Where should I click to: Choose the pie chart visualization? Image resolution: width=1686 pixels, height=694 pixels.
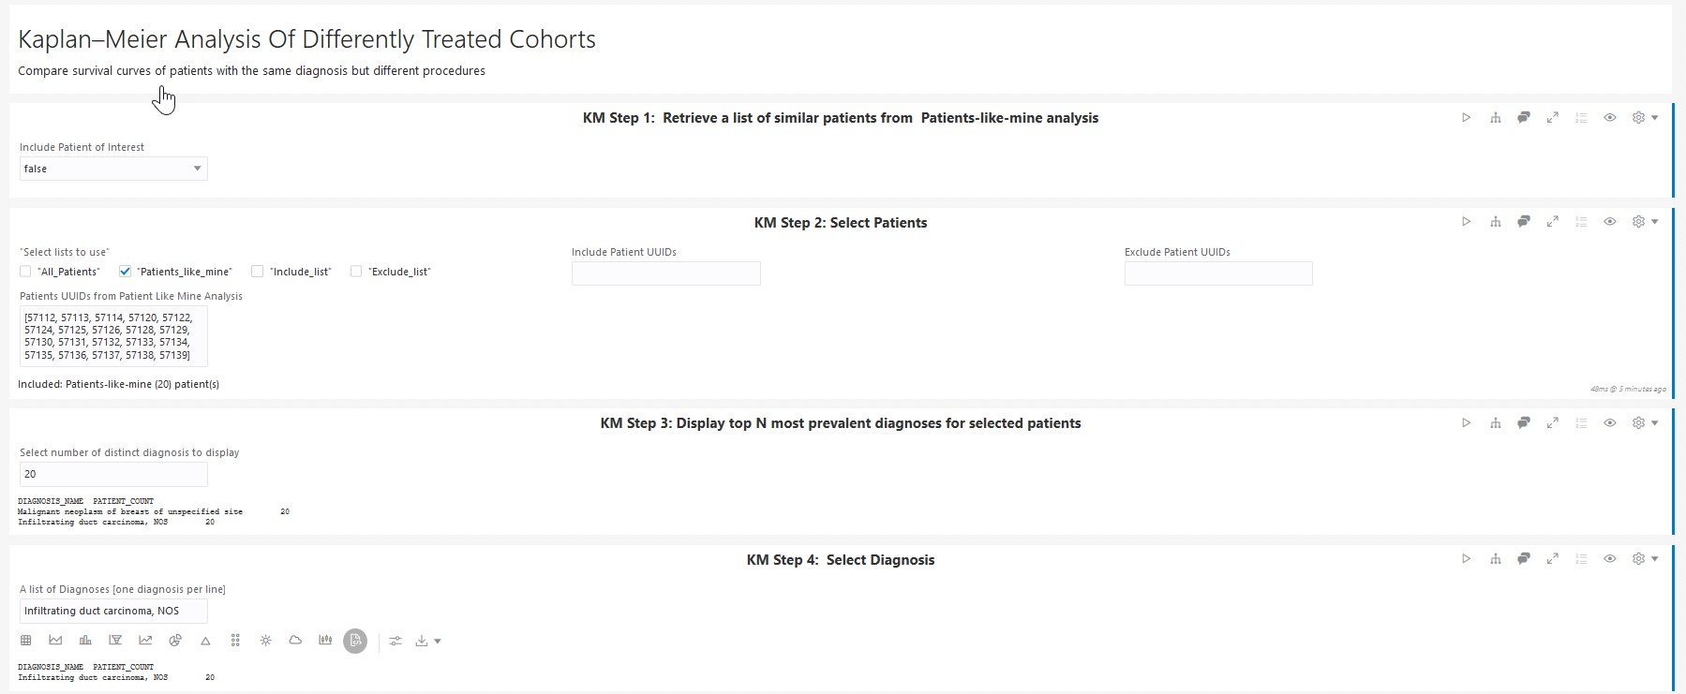pos(175,641)
